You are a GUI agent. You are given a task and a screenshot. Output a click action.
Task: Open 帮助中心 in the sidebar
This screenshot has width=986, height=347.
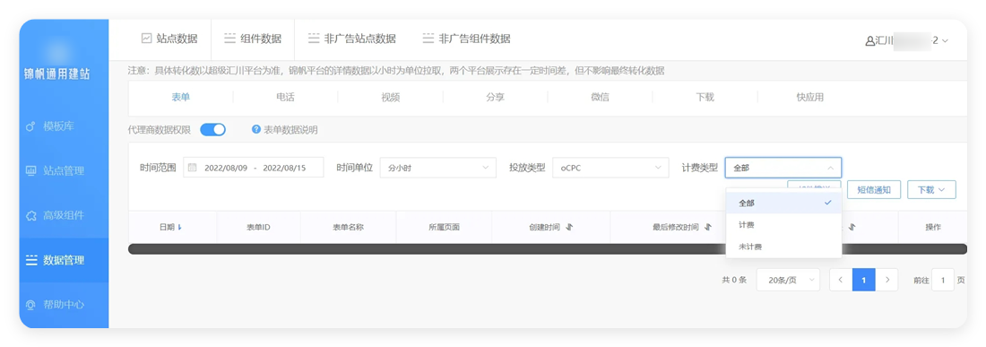65,305
